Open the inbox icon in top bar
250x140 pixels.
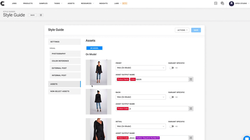click(216, 3)
